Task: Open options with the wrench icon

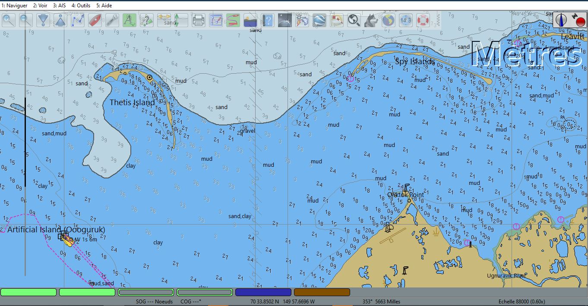Action: (112, 20)
